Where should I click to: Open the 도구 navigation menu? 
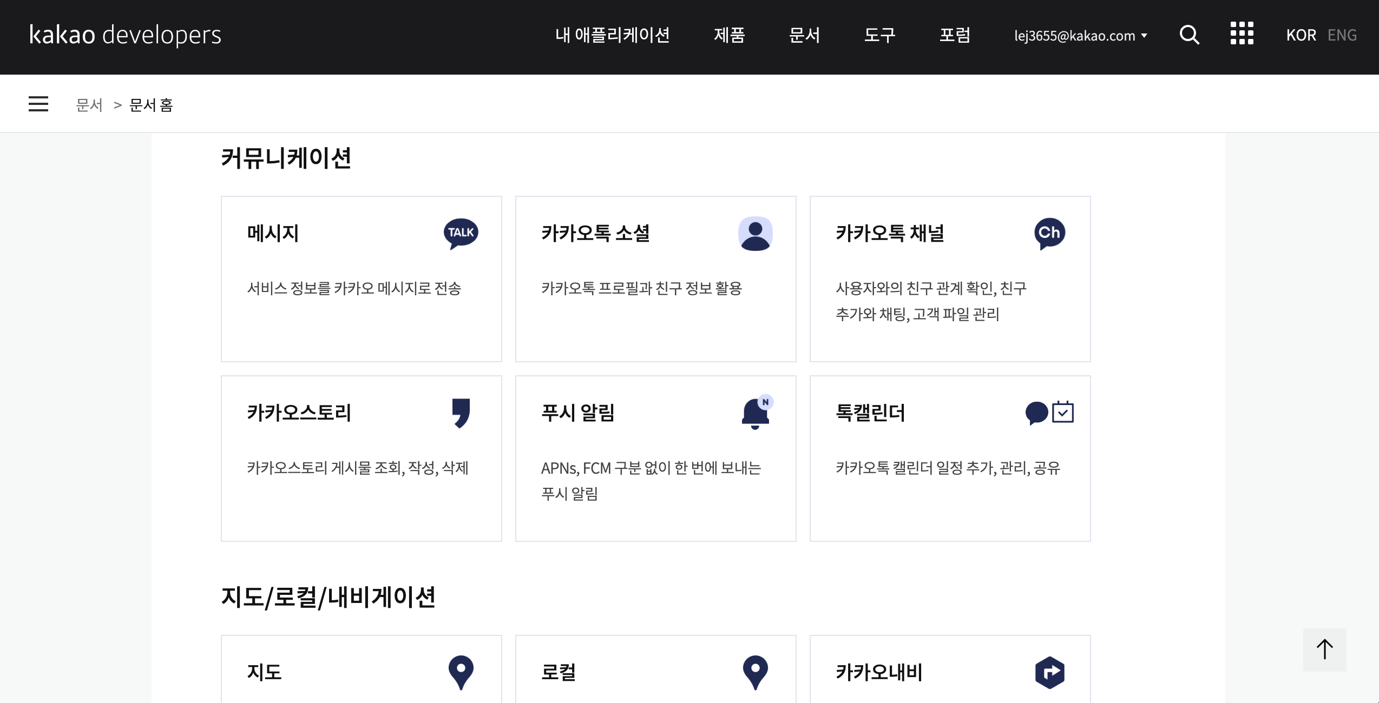point(879,35)
